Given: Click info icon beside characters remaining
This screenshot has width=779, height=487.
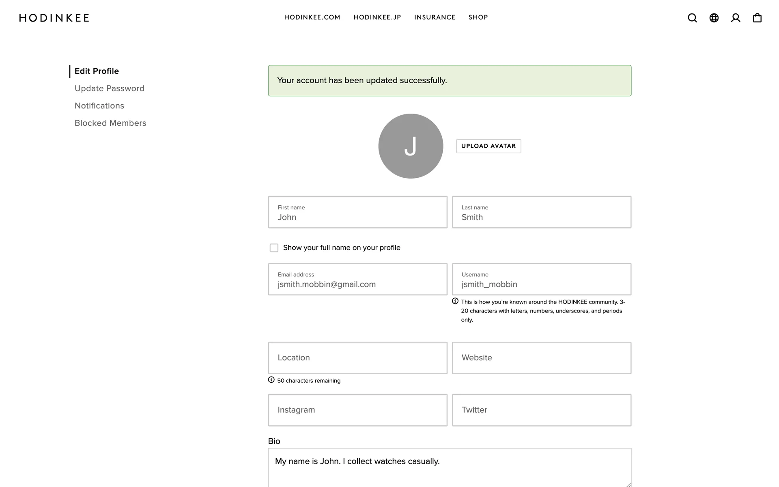Looking at the screenshot, I should click(x=271, y=380).
